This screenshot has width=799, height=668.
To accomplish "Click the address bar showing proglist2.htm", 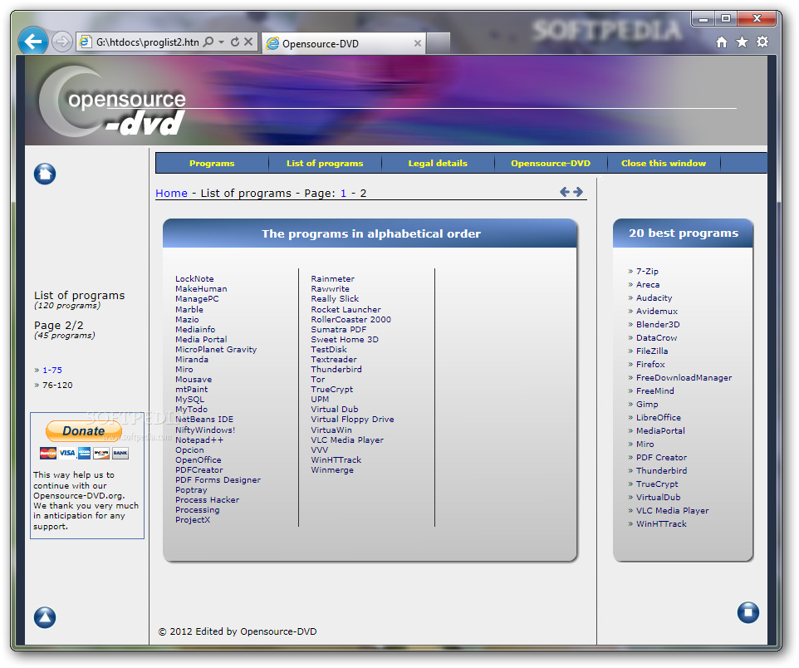I will tap(147, 42).
